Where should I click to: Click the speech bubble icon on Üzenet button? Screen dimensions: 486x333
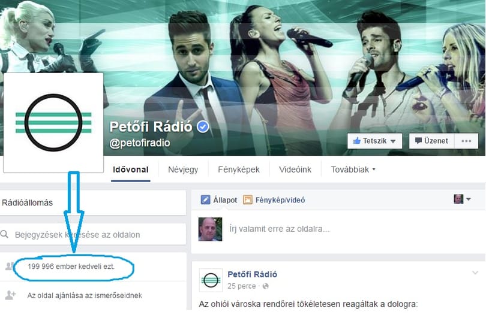tap(418, 141)
